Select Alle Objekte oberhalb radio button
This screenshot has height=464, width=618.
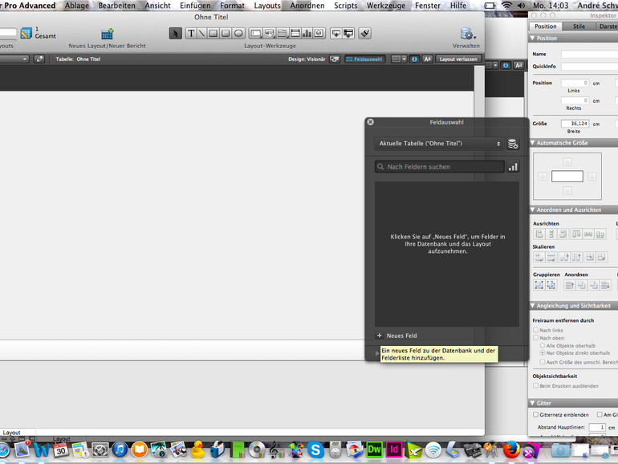(x=543, y=345)
